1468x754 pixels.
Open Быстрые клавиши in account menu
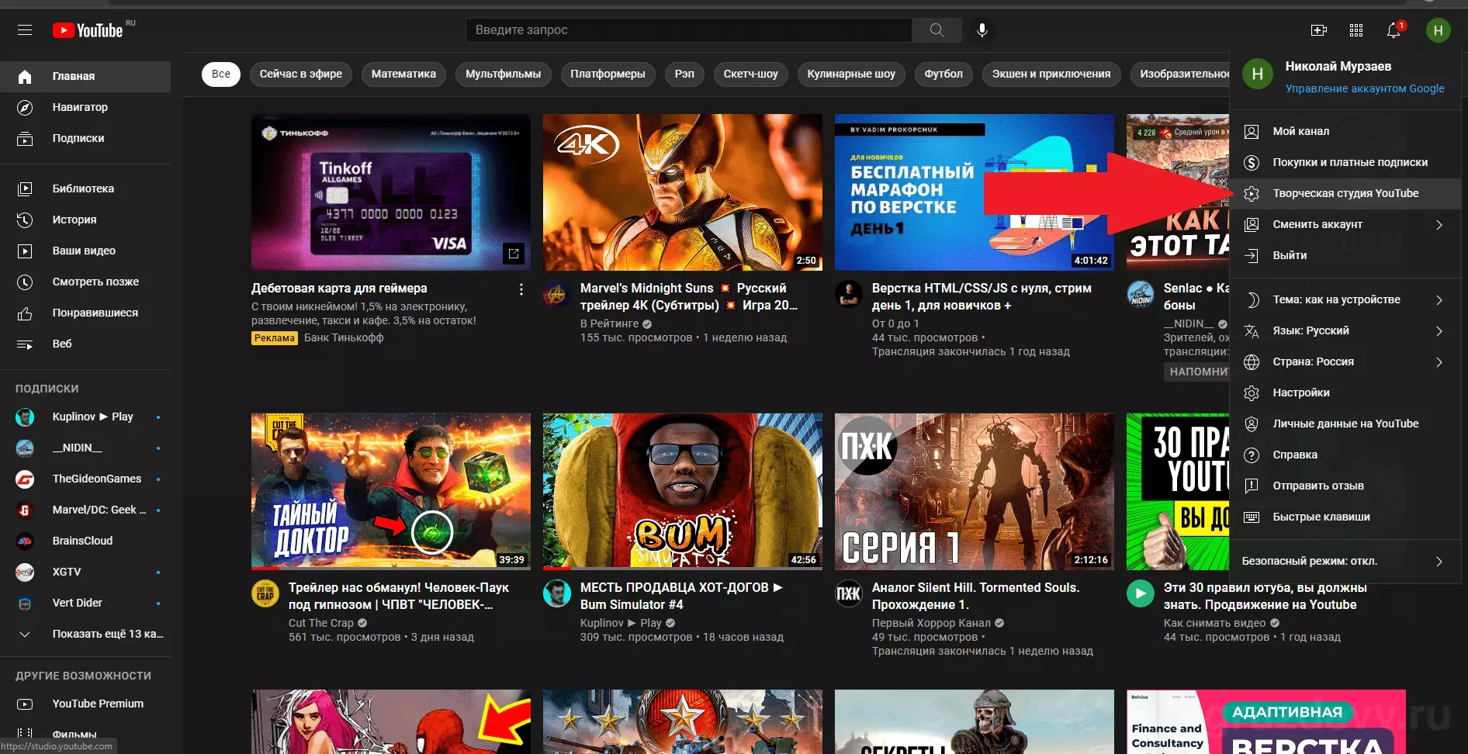tap(1345, 517)
